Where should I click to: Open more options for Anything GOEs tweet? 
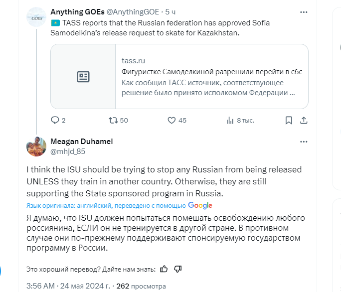(304, 11)
